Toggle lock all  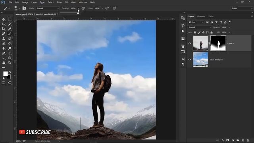point(212,33)
